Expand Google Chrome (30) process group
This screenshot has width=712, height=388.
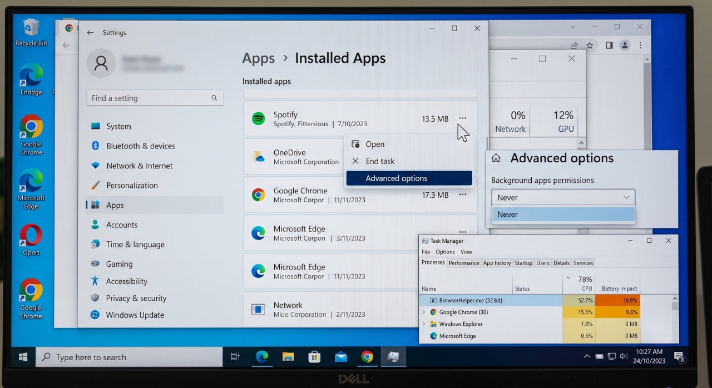tap(424, 312)
